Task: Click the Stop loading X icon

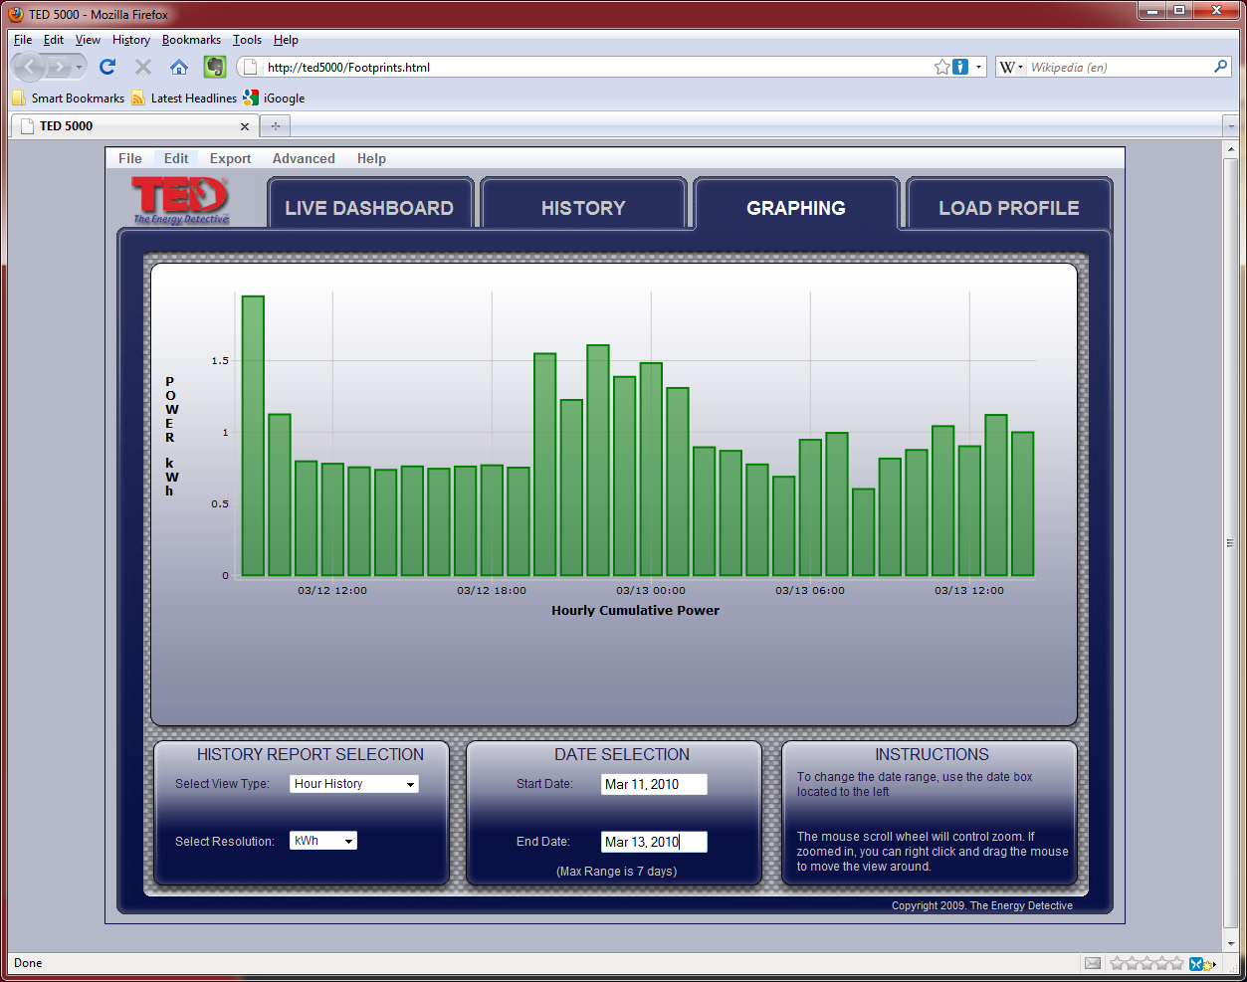Action: click(x=143, y=67)
